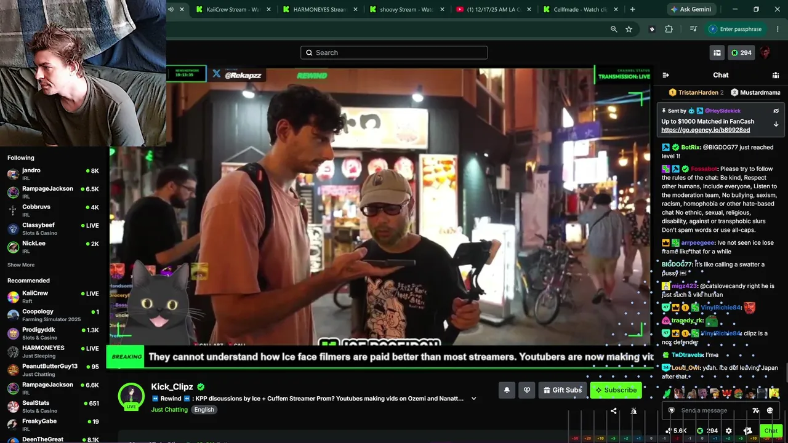Open the 7TV emote menu in chat
Viewport: 788px width, 443px height.
point(756,410)
